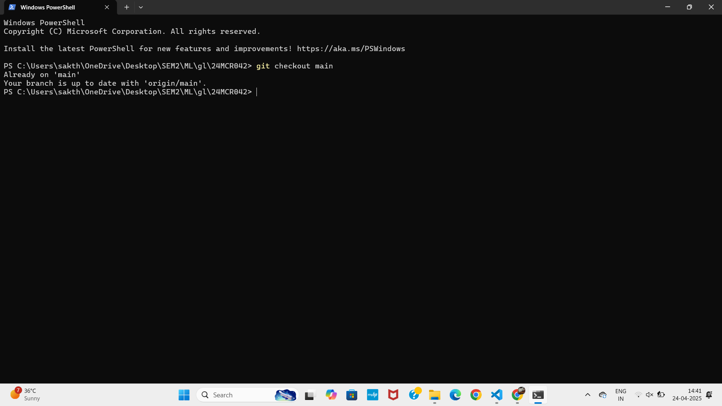This screenshot has height=406, width=722.
Task: Open Wi-Fi network settings in tray
Action: [x=638, y=395]
